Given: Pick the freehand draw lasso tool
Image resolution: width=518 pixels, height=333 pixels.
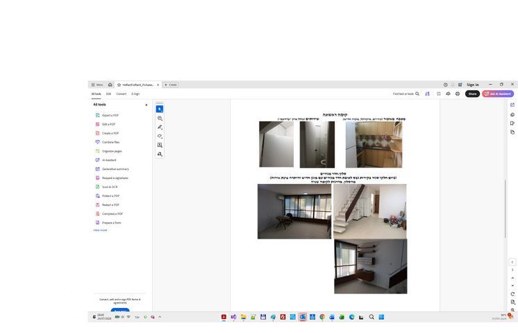Looking at the screenshot, I should coord(160,136).
